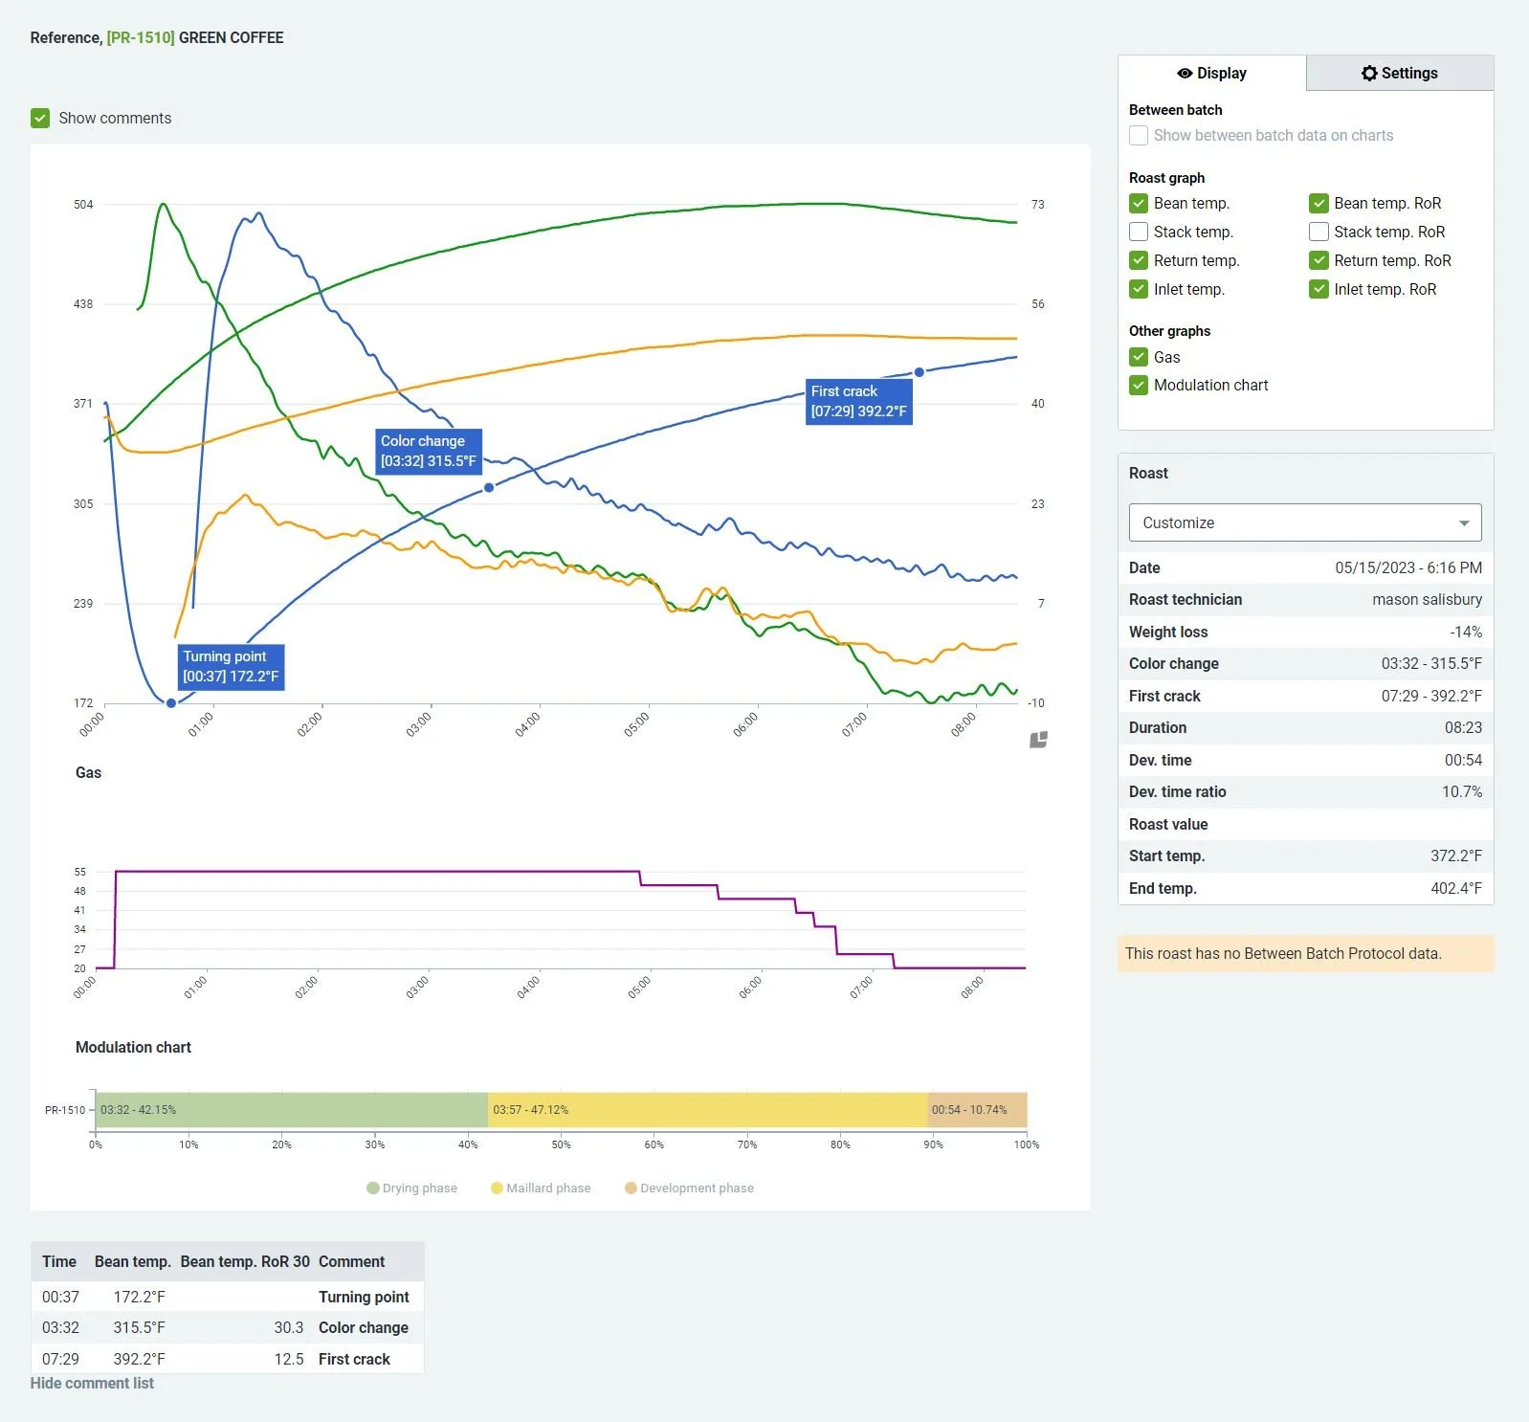Image resolution: width=1529 pixels, height=1422 pixels.
Task: Click the Maillard phase legend dot
Action: pyautogui.click(x=497, y=1189)
